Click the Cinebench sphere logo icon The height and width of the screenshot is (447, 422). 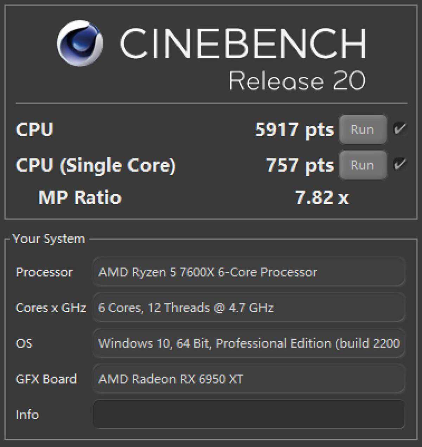80,43
